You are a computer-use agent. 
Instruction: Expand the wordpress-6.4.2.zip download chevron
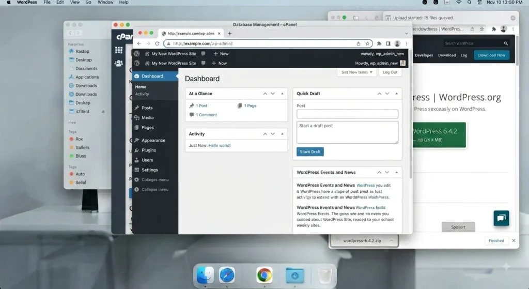click(x=391, y=241)
